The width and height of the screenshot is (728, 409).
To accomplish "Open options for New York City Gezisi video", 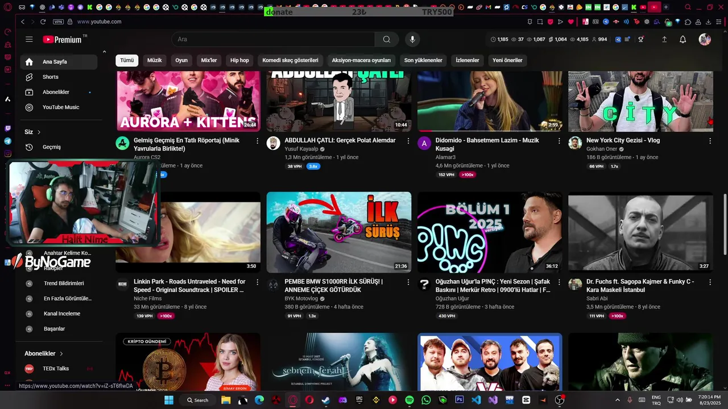I will point(710,141).
